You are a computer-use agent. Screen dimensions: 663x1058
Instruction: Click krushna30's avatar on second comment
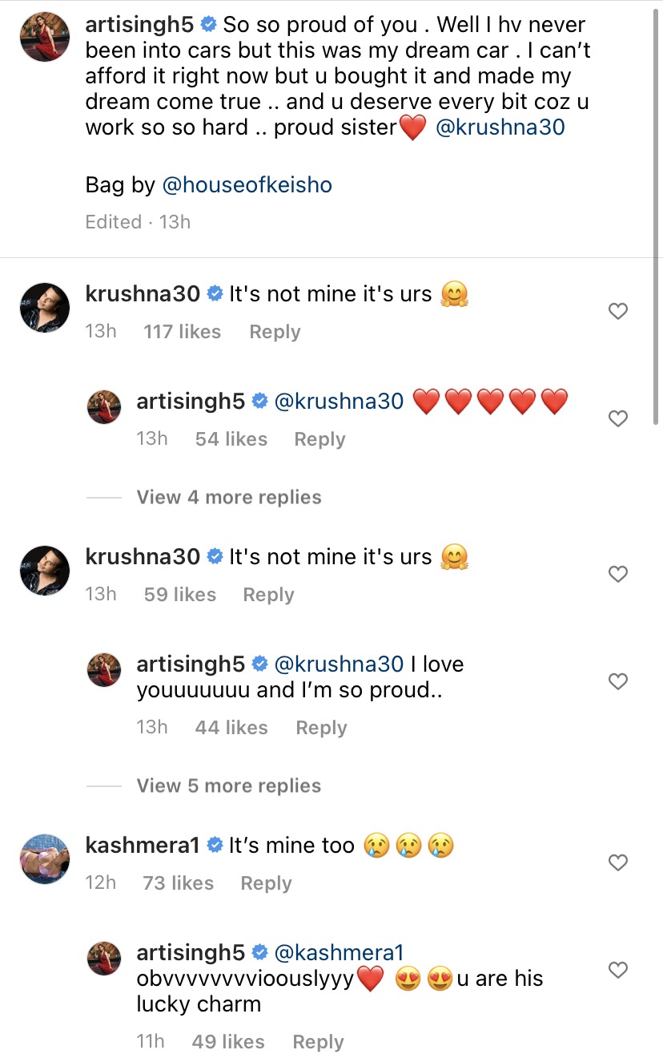(x=44, y=570)
